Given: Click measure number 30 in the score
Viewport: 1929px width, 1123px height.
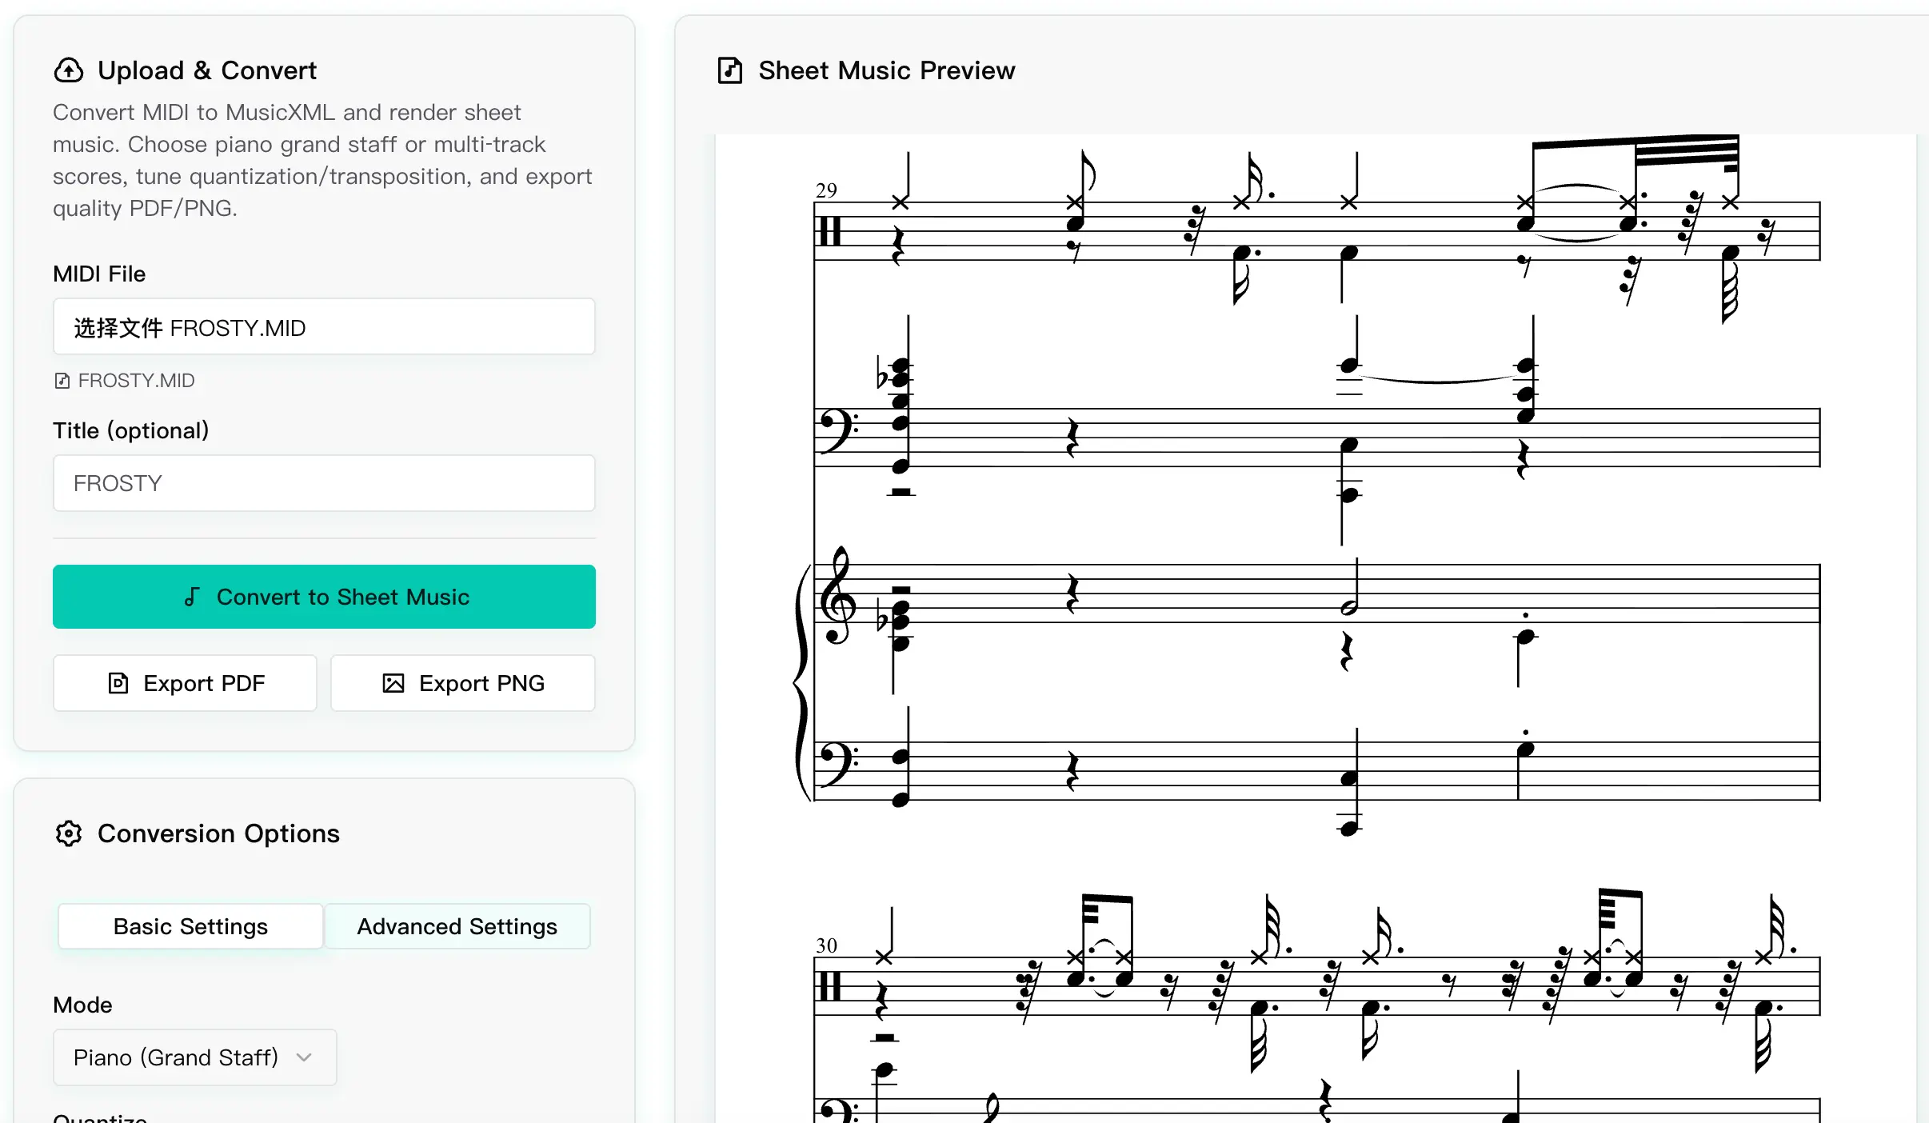Looking at the screenshot, I should [826, 945].
